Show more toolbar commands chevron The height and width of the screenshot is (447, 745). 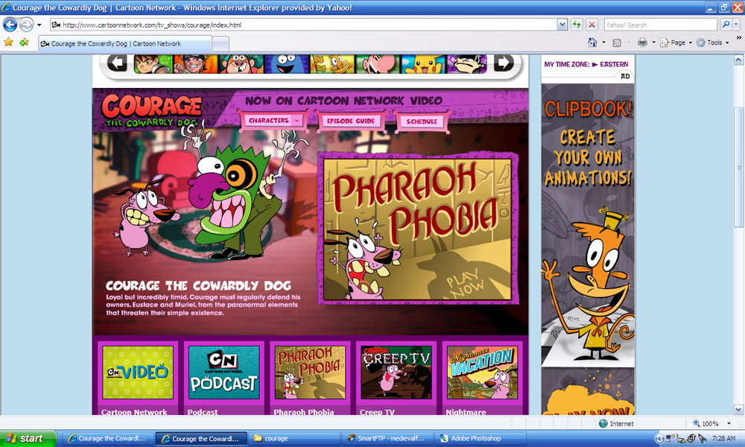pyautogui.click(x=739, y=38)
